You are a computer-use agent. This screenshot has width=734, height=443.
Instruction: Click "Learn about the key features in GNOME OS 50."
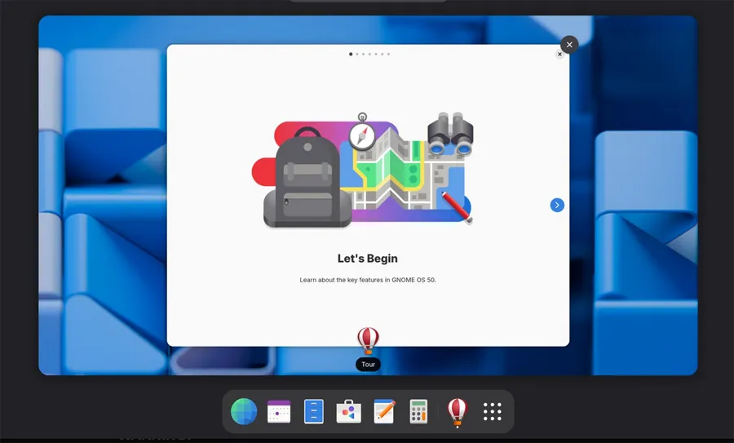[368, 280]
